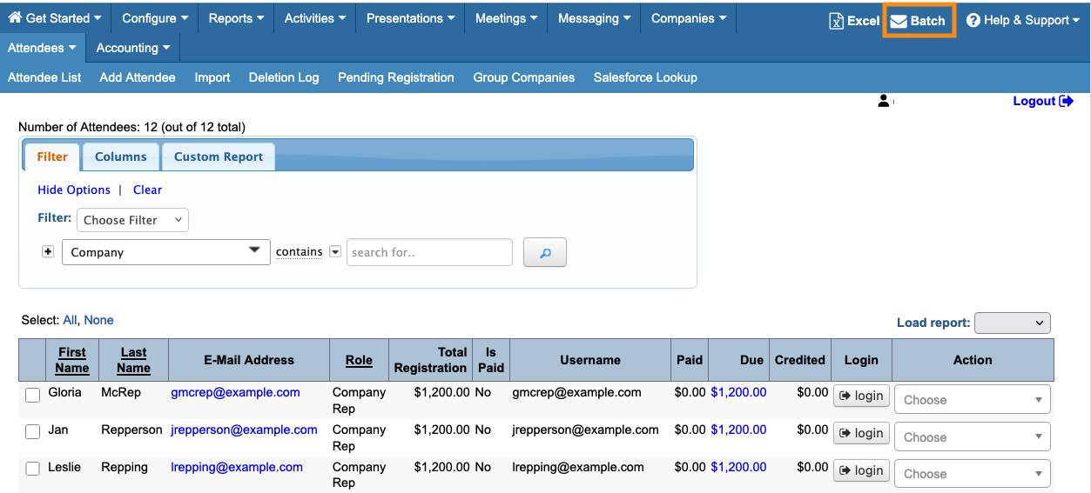Image resolution: width=1091 pixels, height=493 pixels.
Task: Click the login button for Jan Repperson
Action: [861, 433]
